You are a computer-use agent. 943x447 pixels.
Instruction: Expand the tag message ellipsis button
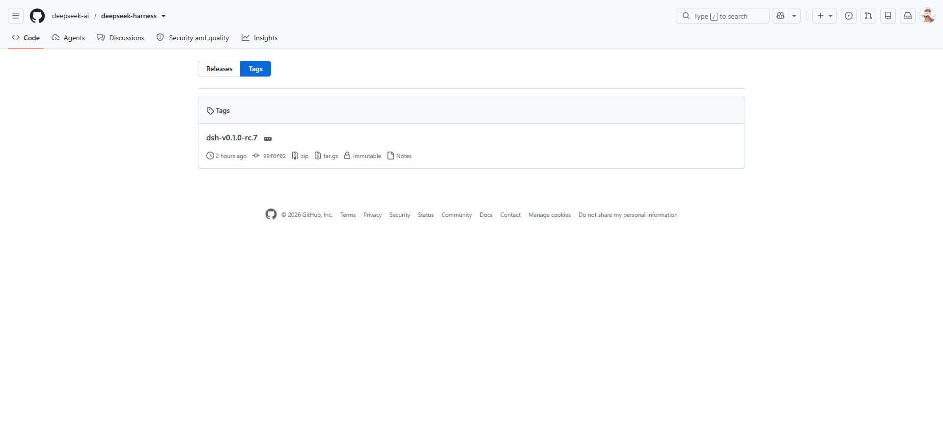tap(268, 139)
